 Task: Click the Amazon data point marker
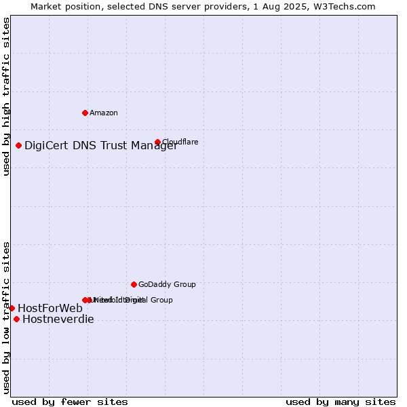pyautogui.click(x=85, y=113)
